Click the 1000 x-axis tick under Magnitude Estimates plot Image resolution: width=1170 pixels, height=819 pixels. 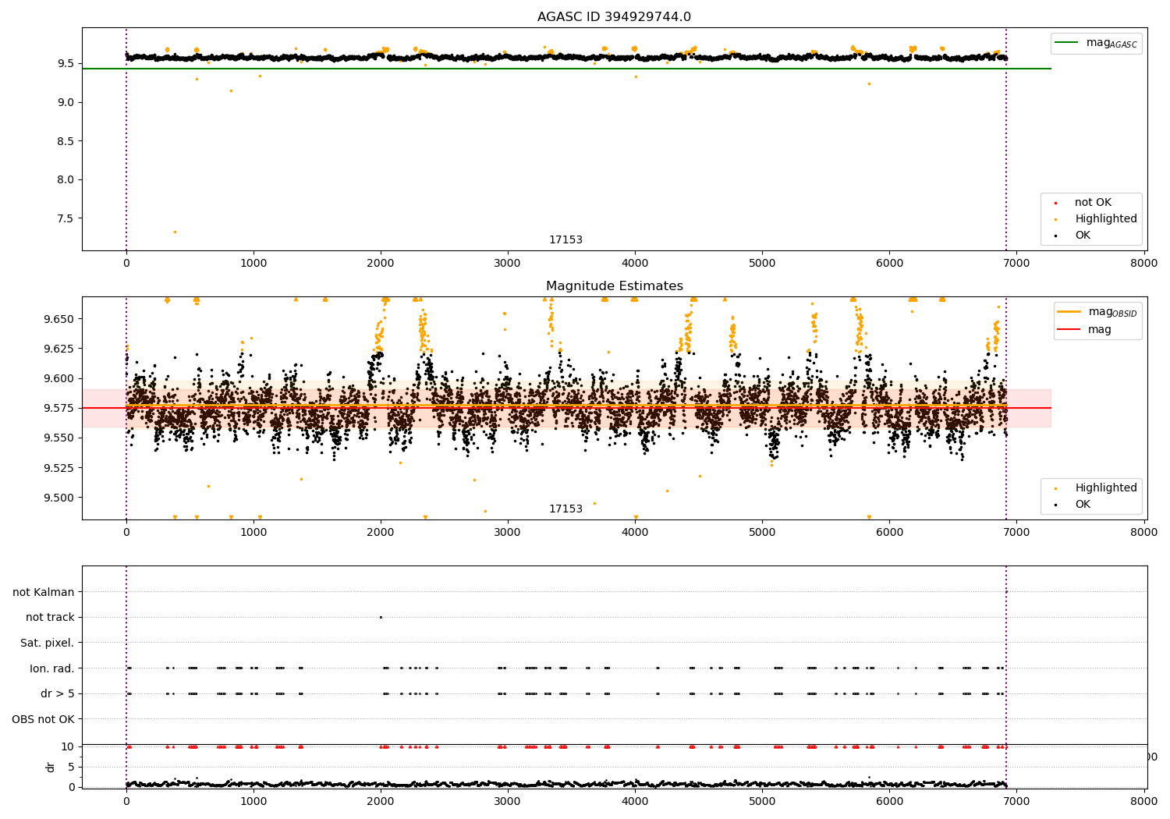tap(253, 533)
